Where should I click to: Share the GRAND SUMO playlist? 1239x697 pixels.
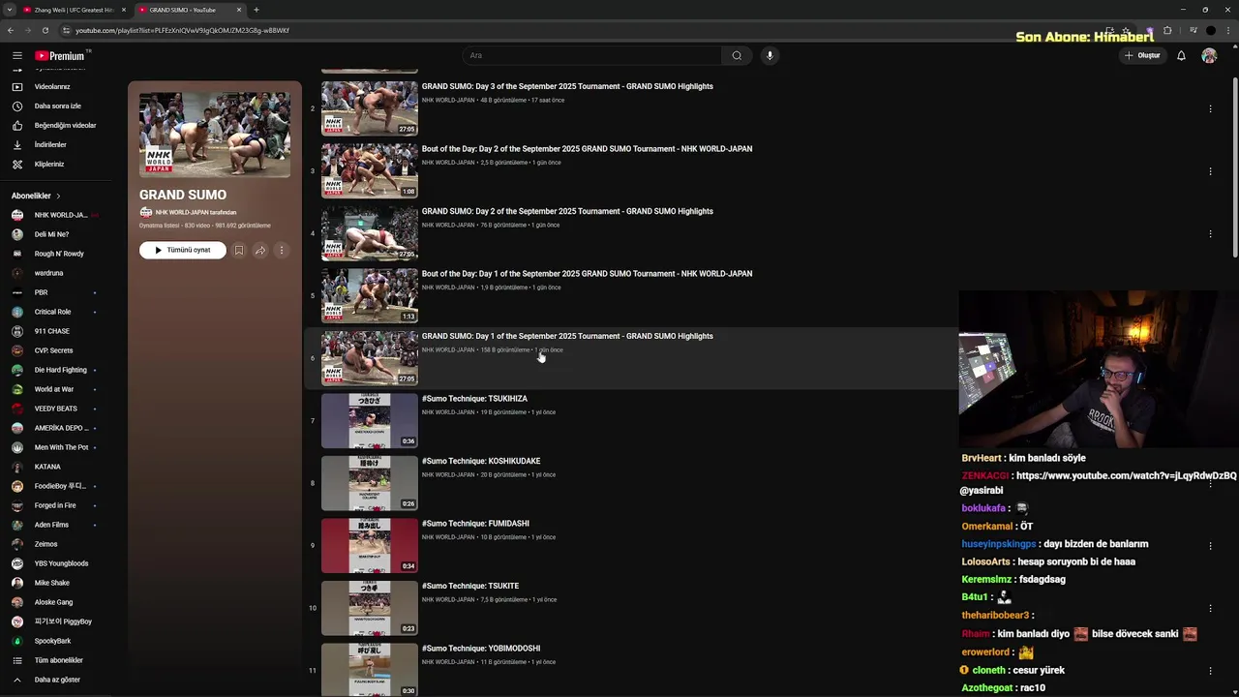(260, 250)
